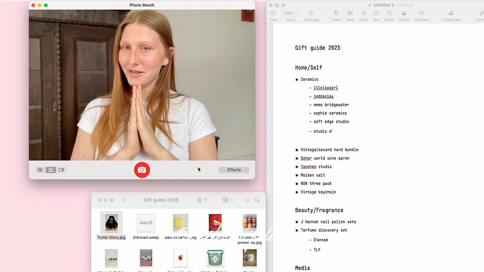Open the Media picker in Pages
This screenshot has width=484, height=272.
click(404, 16)
